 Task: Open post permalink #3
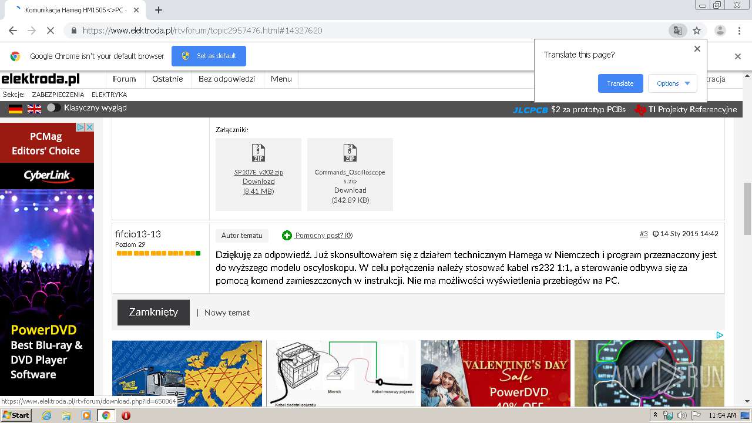[644, 234]
